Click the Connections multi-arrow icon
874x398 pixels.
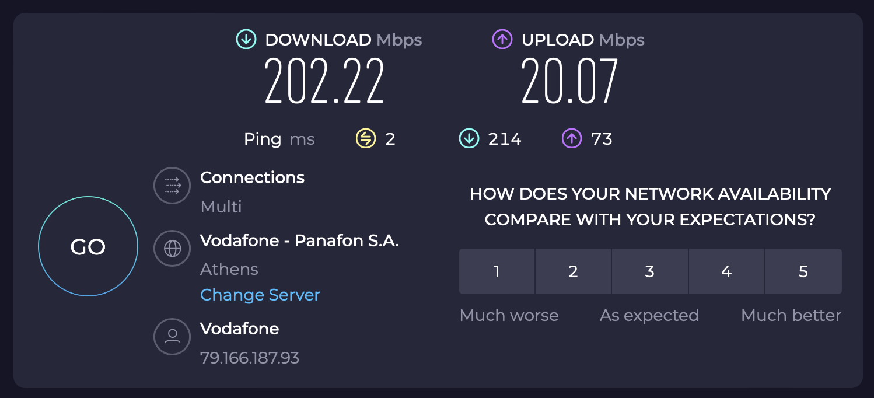tap(172, 186)
